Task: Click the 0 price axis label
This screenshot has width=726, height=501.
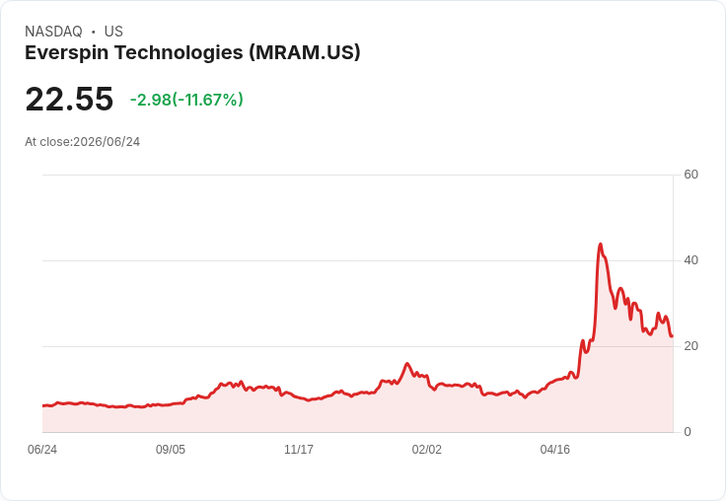Action: 688,432
